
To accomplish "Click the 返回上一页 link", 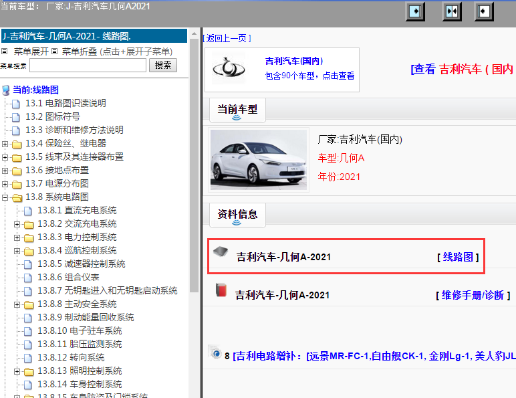I will pyautogui.click(x=227, y=38).
